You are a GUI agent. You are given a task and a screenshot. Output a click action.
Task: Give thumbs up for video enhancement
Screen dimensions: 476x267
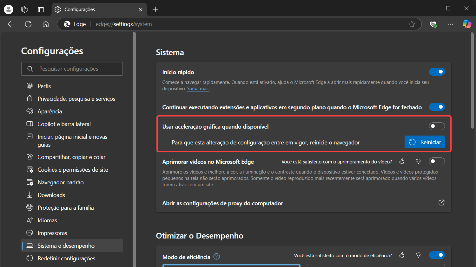[402, 161]
